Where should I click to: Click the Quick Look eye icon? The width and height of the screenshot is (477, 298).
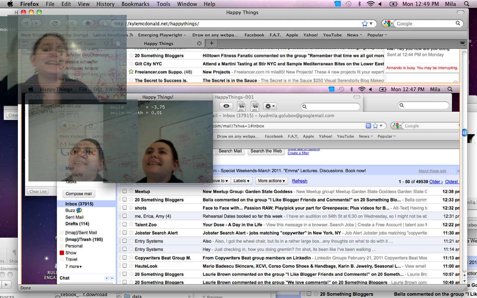point(226,106)
